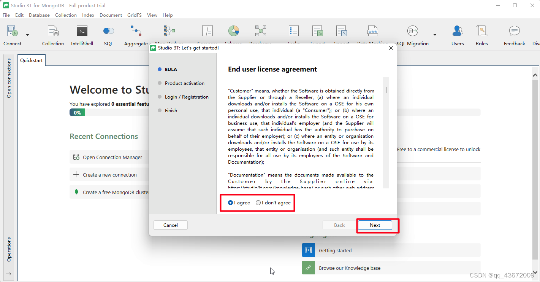Click the Getting started film icon

(x=309, y=250)
